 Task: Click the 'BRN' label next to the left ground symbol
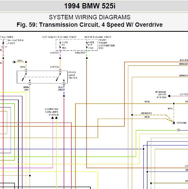tap(20, 60)
